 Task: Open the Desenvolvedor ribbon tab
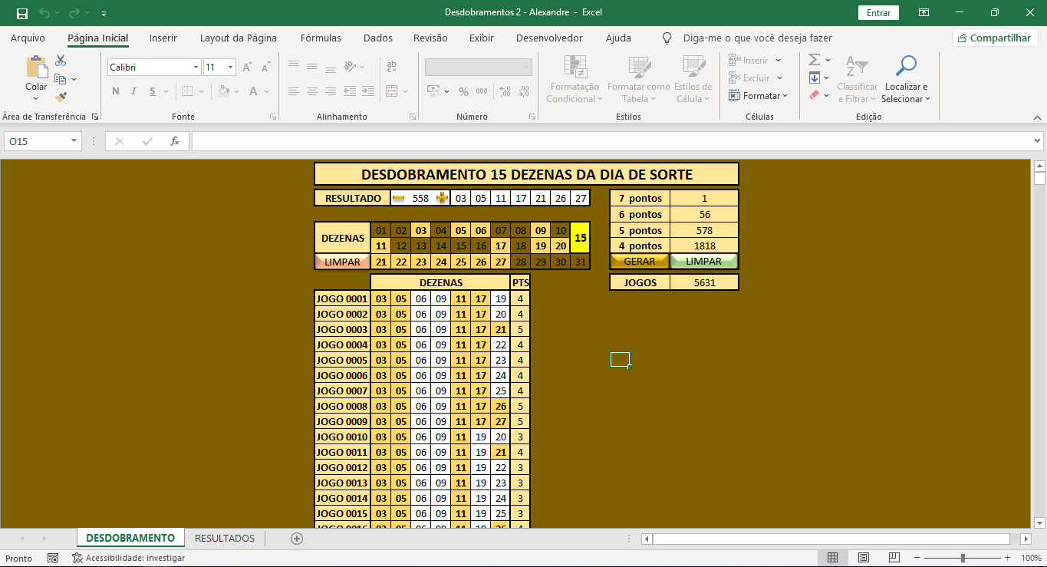tap(549, 38)
